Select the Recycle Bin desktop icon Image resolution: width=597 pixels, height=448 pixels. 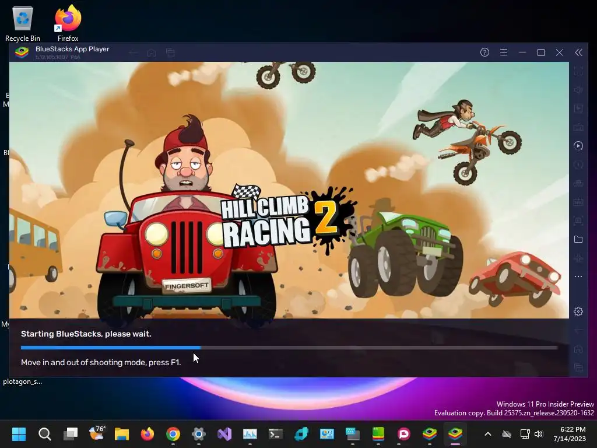(23, 23)
